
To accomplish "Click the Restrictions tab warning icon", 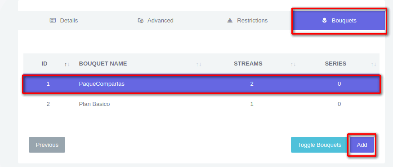I will tap(230, 20).
